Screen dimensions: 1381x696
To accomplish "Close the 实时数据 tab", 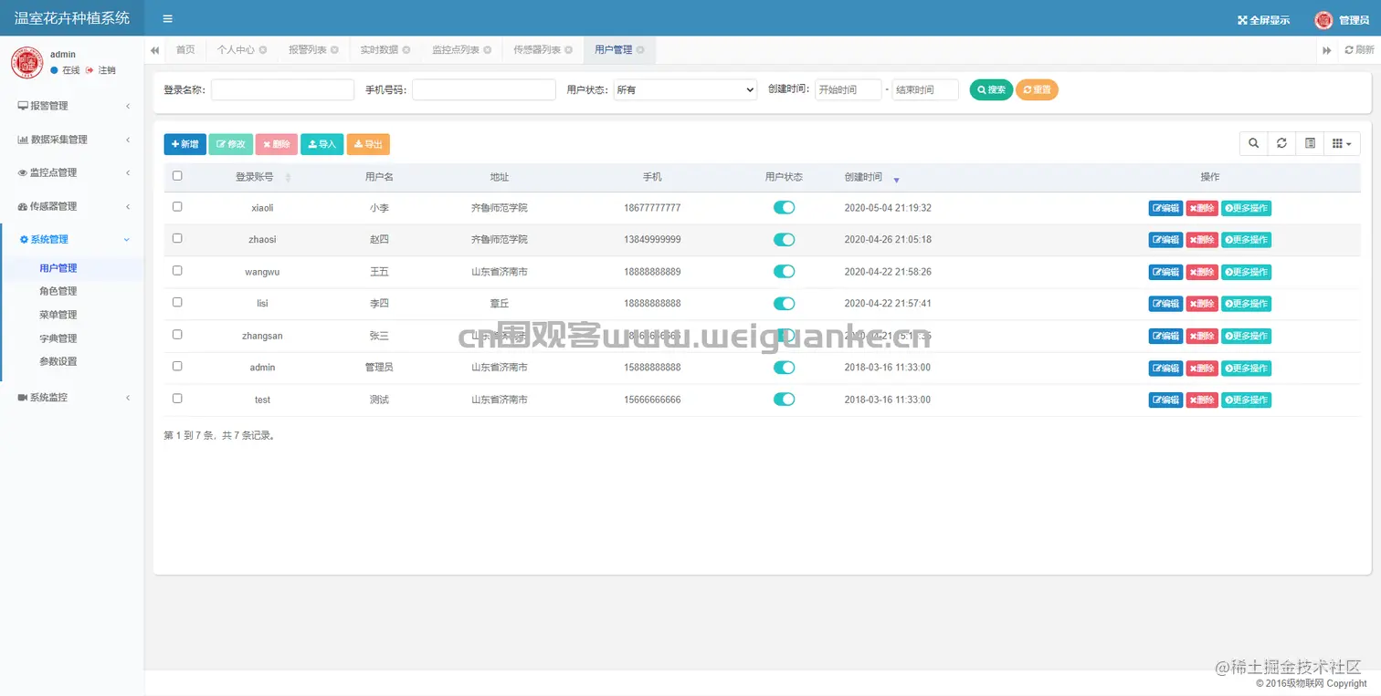I will (406, 50).
